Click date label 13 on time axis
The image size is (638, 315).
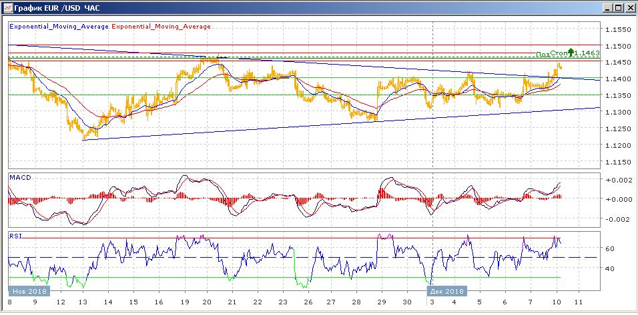click(83, 302)
